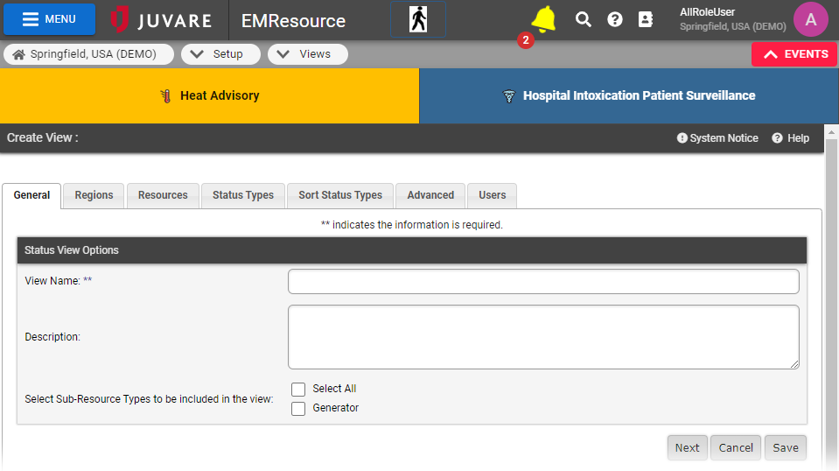Open the Heat Advisory event banner
This screenshot has width=839, height=471.
209,95
